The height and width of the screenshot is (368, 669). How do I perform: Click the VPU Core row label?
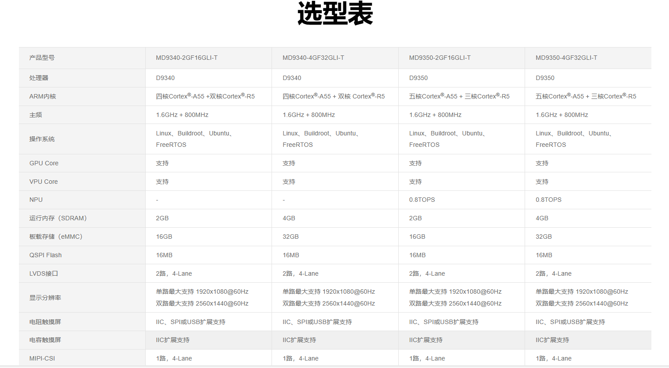tap(44, 182)
